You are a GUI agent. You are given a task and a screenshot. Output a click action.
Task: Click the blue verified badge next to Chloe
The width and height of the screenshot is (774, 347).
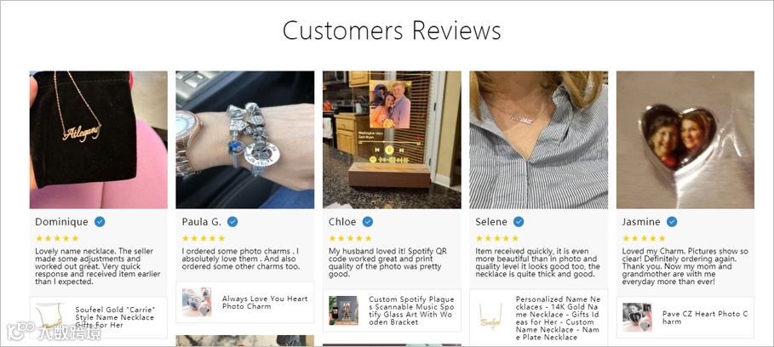click(368, 222)
